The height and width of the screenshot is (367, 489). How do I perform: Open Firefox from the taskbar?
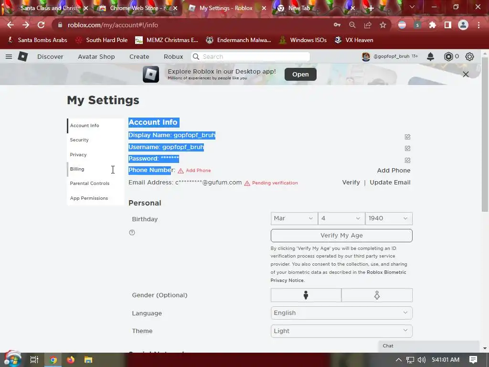point(71,360)
